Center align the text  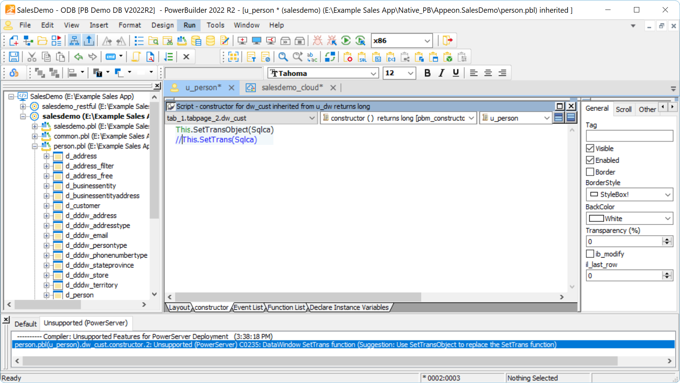pyautogui.click(x=488, y=73)
